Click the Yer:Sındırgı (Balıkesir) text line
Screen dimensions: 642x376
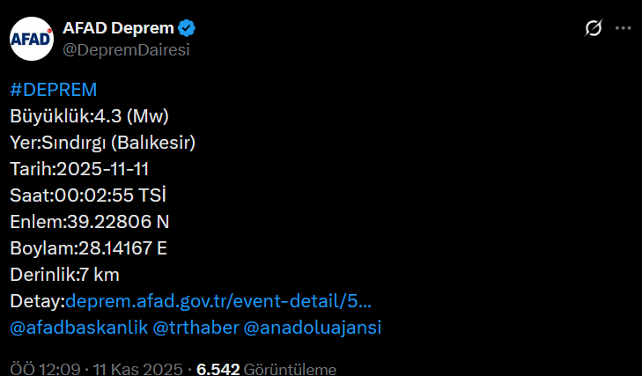(x=102, y=143)
